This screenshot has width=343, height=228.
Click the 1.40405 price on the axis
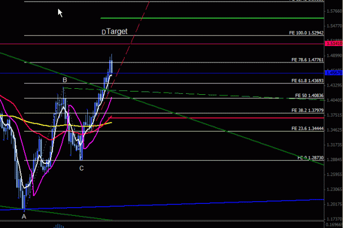coord(334,100)
